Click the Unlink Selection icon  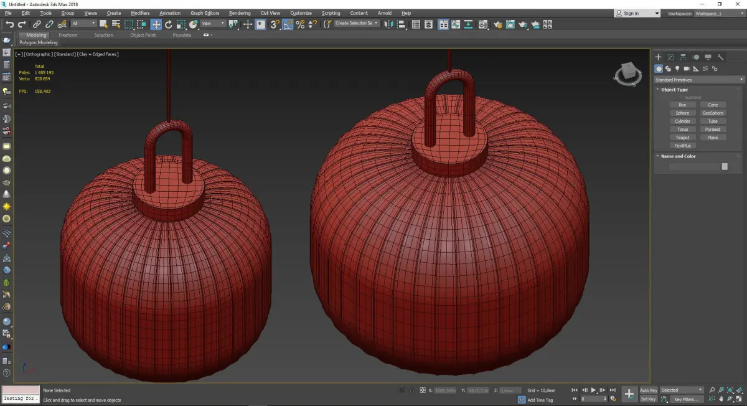click(50, 24)
